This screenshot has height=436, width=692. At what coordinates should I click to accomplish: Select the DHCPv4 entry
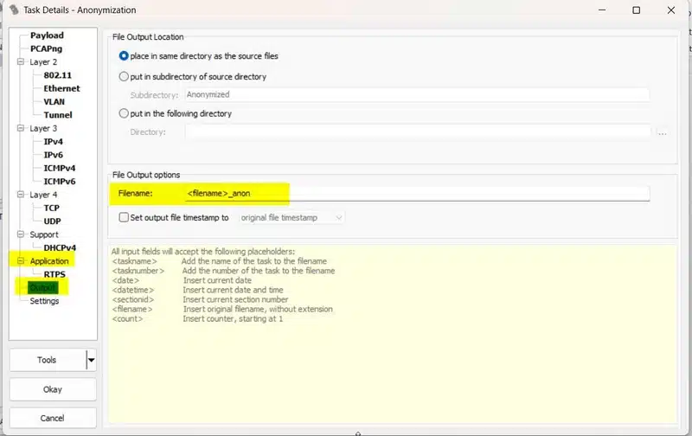point(60,247)
